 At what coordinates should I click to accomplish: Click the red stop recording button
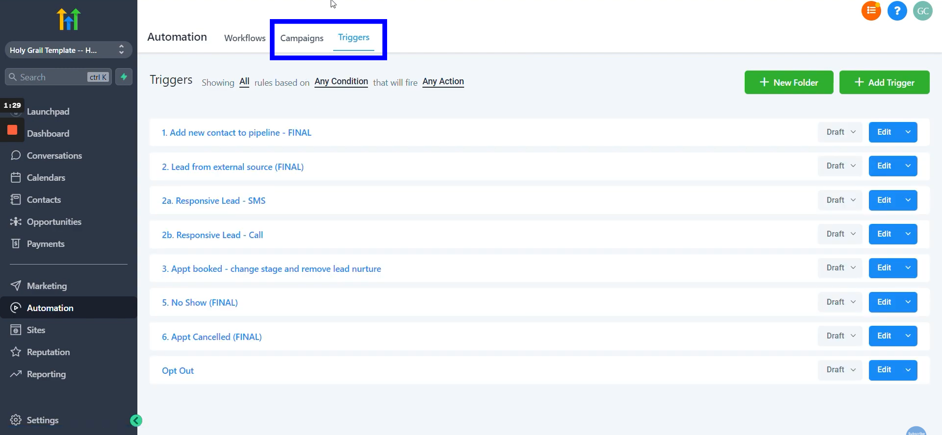[x=12, y=130]
